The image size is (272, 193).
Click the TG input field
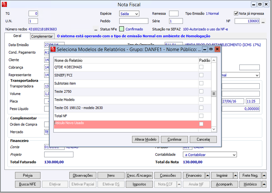tap(33, 14)
